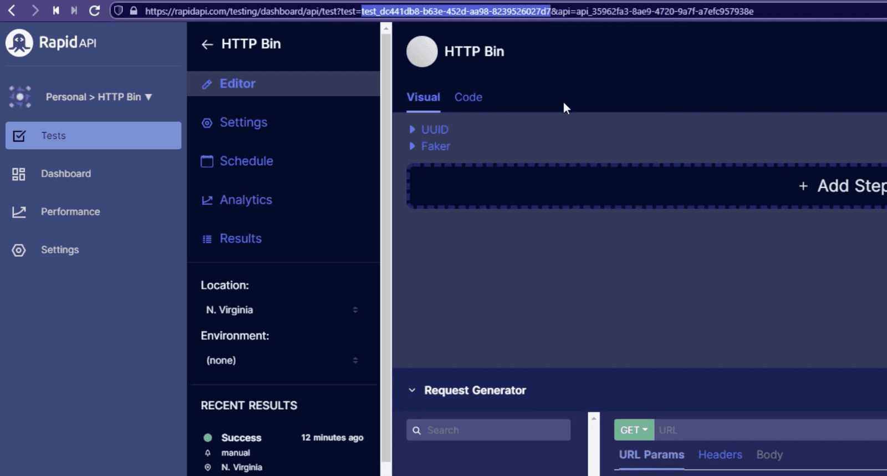Click the Personal project avatar icon
Screen dimensions: 887x476
(20, 97)
